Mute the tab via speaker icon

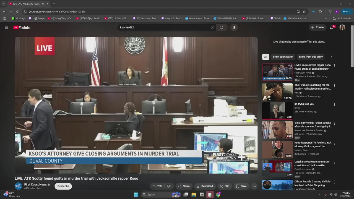pyautogui.click(x=43, y=4)
